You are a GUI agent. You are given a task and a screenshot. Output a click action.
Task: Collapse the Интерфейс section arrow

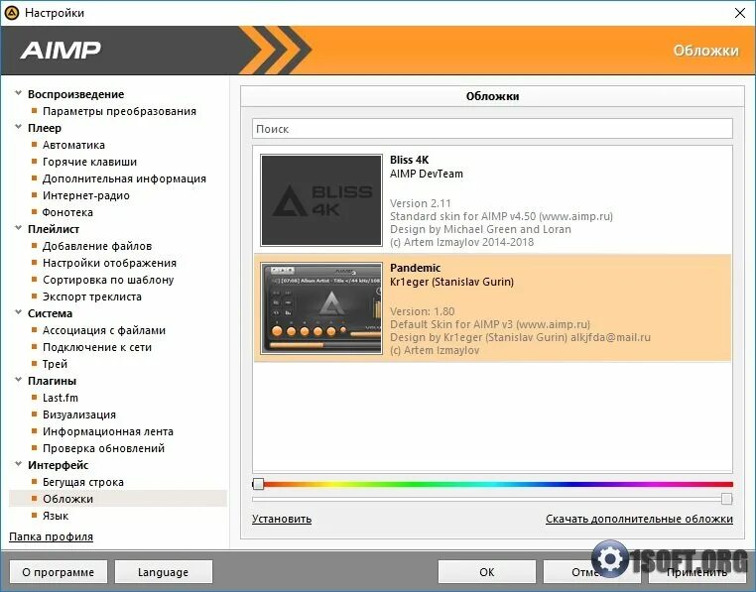click(18, 464)
